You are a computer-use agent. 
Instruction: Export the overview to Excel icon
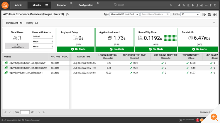(x=215, y=14)
